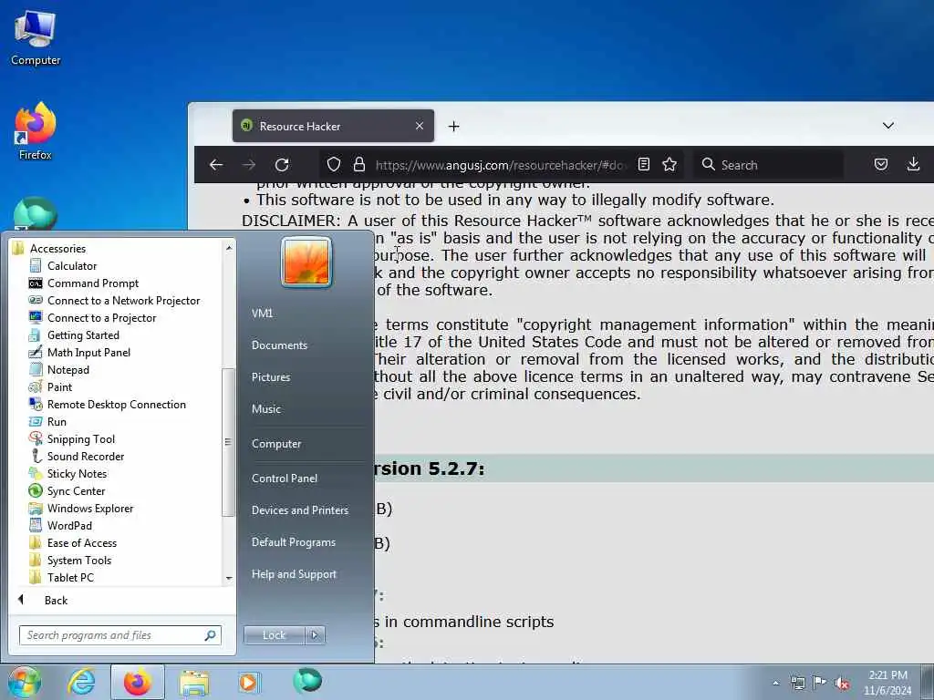The image size is (934, 700).
Task: Open Sticky Notes entry
Action: coord(77,474)
